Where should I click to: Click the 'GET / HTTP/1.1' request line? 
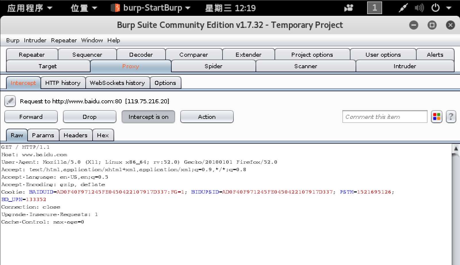coord(25,147)
